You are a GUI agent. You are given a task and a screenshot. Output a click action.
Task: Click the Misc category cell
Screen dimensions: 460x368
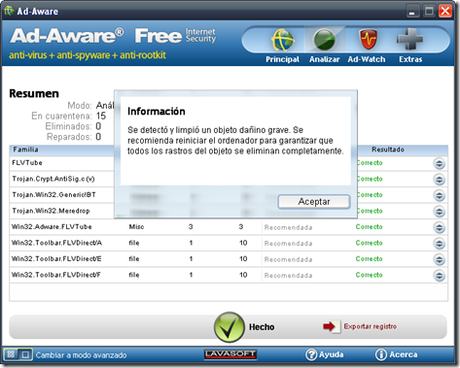[x=136, y=227]
